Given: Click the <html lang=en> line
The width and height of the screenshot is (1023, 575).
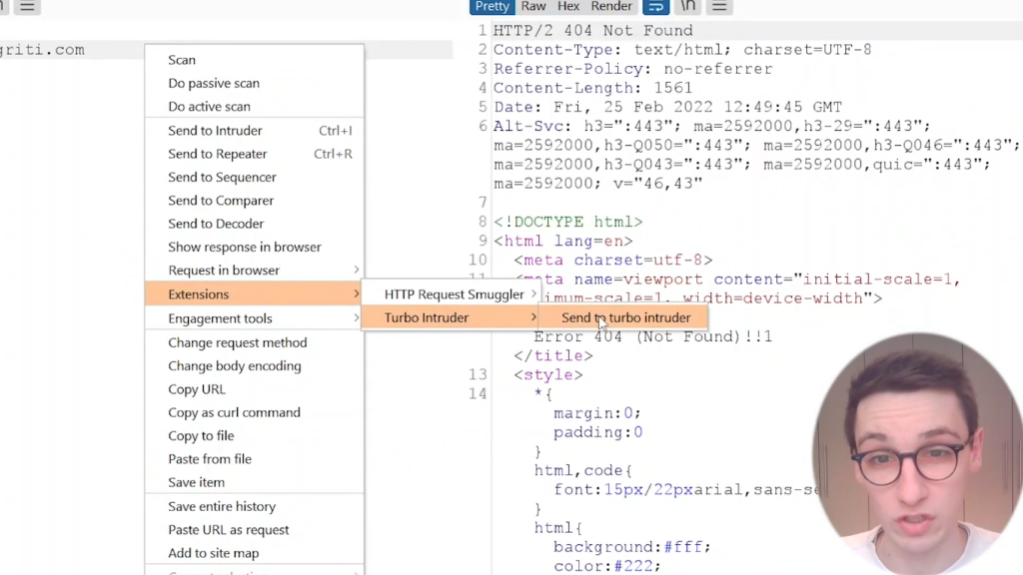Looking at the screenshot, I should 563,242.
